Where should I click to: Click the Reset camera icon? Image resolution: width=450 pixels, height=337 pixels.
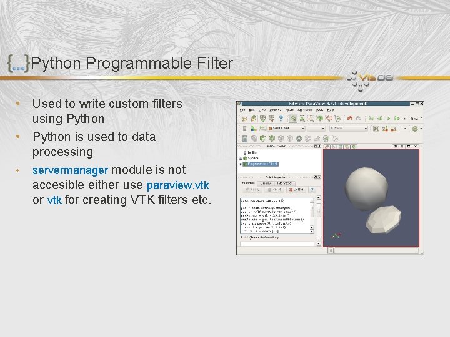click(376, 129)
